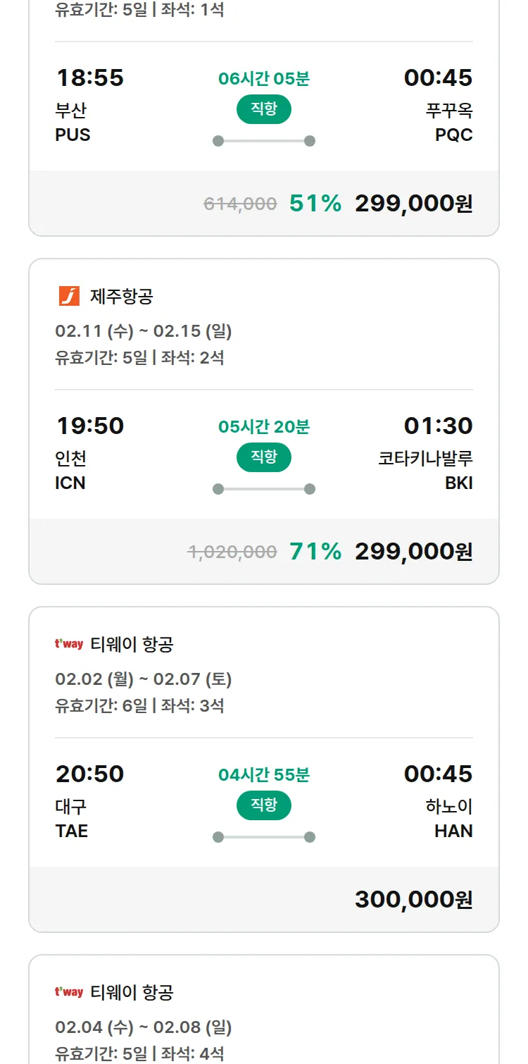Click the route line under the 04시간 55분 duration
Screen dimensions: 528x1064
coord(263,837)
